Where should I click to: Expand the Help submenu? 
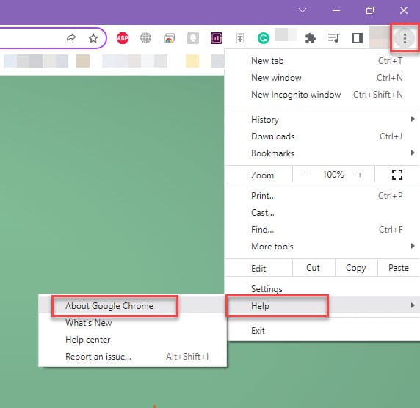322,306
